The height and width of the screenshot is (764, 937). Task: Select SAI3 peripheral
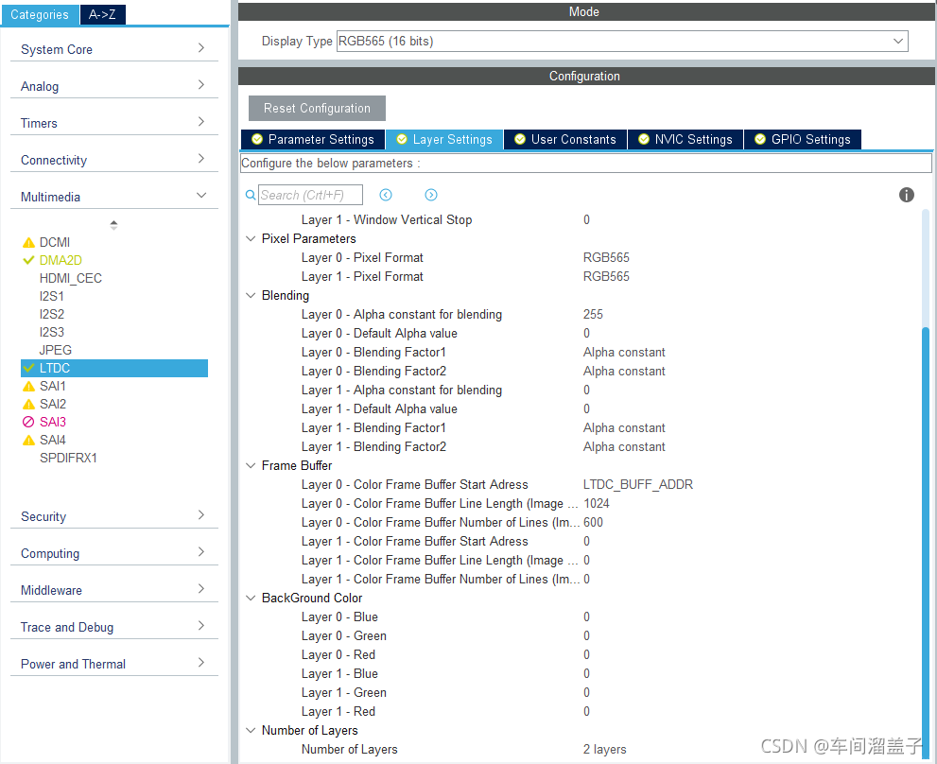pyautogui.click(x=53, y=422)
